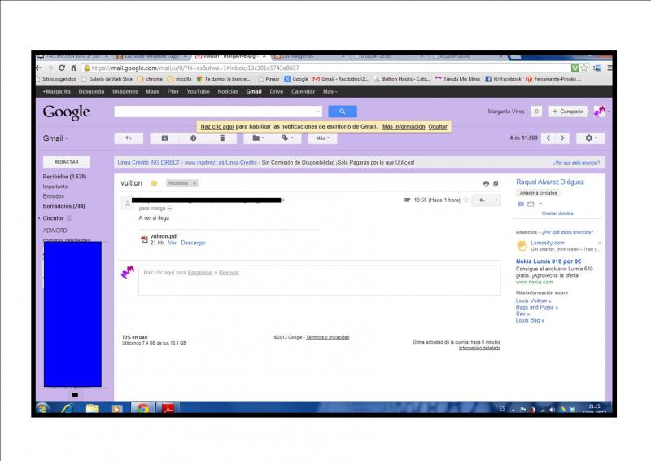
Task: Open the 'Louis Vuitton »' related link
Action: [x=533, y=301]
